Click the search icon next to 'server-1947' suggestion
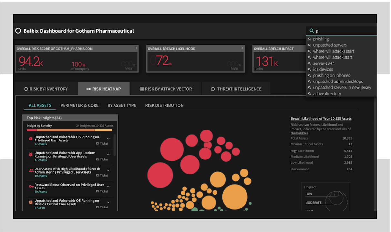This screenshot has height=232, width=391. 310,63
